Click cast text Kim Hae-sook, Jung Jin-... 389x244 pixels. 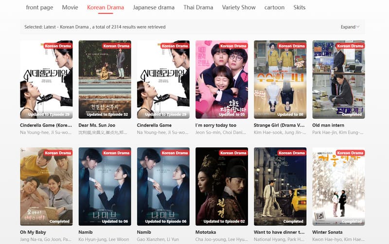pos(280,132)
